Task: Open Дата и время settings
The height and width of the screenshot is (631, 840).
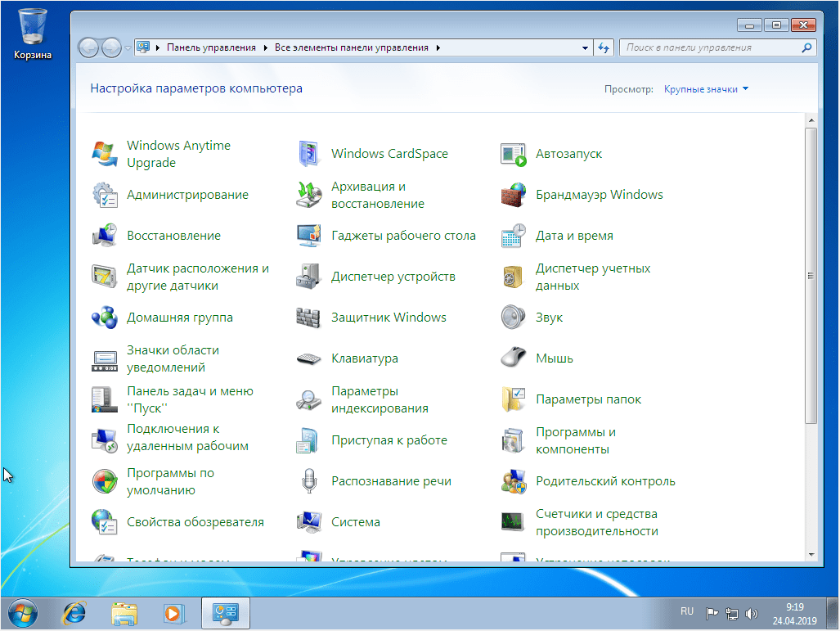Action: pyautogui.click(x=573, y=235)
